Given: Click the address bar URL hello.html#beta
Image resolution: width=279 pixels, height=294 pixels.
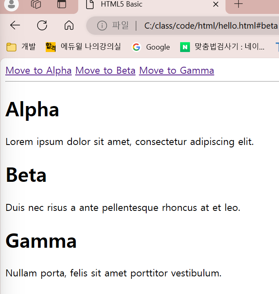Looking at the screenshot, I should coord(211,26).
